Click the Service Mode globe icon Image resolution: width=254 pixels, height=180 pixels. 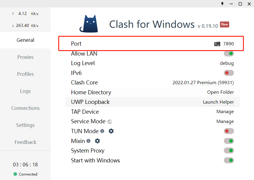point(110,121)
